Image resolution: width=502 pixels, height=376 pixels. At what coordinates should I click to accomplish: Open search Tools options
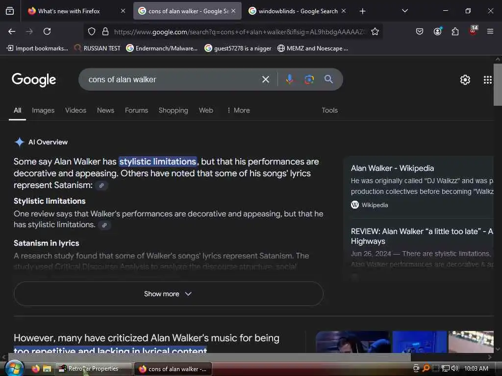click(329, 110)
